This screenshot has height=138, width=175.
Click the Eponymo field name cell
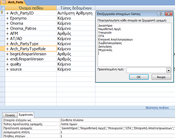(x=31, y=18)
